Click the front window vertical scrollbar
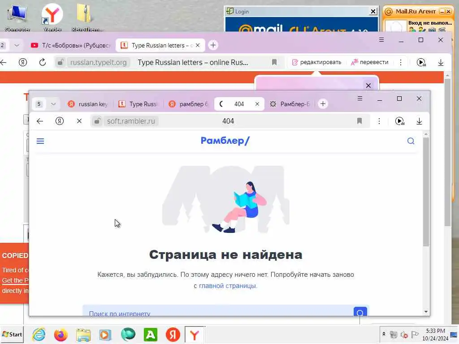The image size is (459, 344). pyautogui.click(x=426, y=192)
